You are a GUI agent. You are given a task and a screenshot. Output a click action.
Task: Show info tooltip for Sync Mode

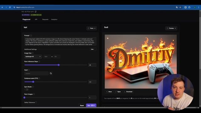coord(33,87)
